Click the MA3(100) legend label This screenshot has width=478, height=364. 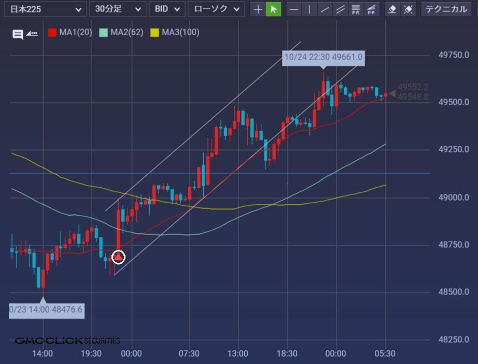[180, 33]
